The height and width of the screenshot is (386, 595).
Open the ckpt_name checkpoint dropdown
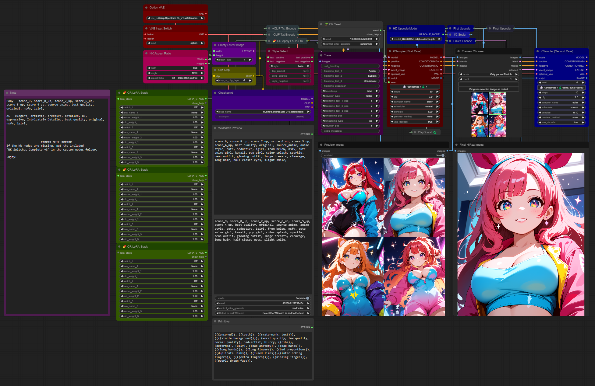[263, 112]
